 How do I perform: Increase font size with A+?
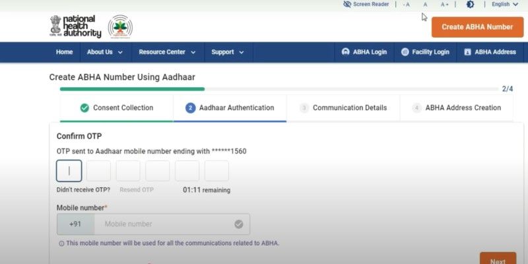tap(445, 5)
